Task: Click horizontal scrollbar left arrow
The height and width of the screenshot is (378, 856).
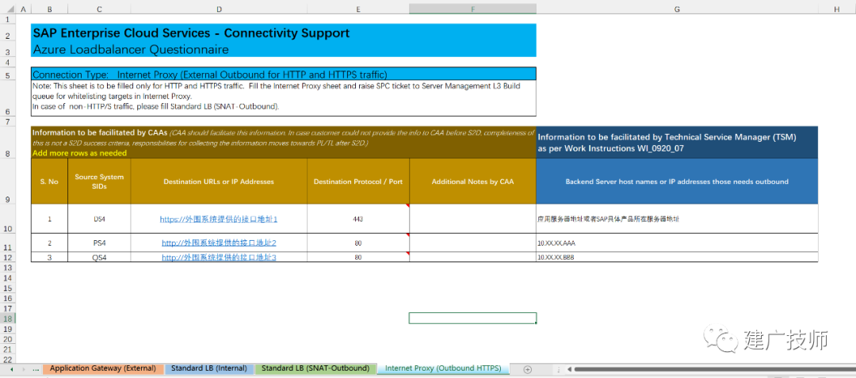Action: pyautogui.click(x=568, y=369)
